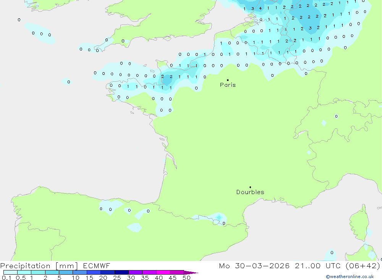382x280 pixels.
Task: Click the Dourbies city label
Action: click(x=250, y=192)
